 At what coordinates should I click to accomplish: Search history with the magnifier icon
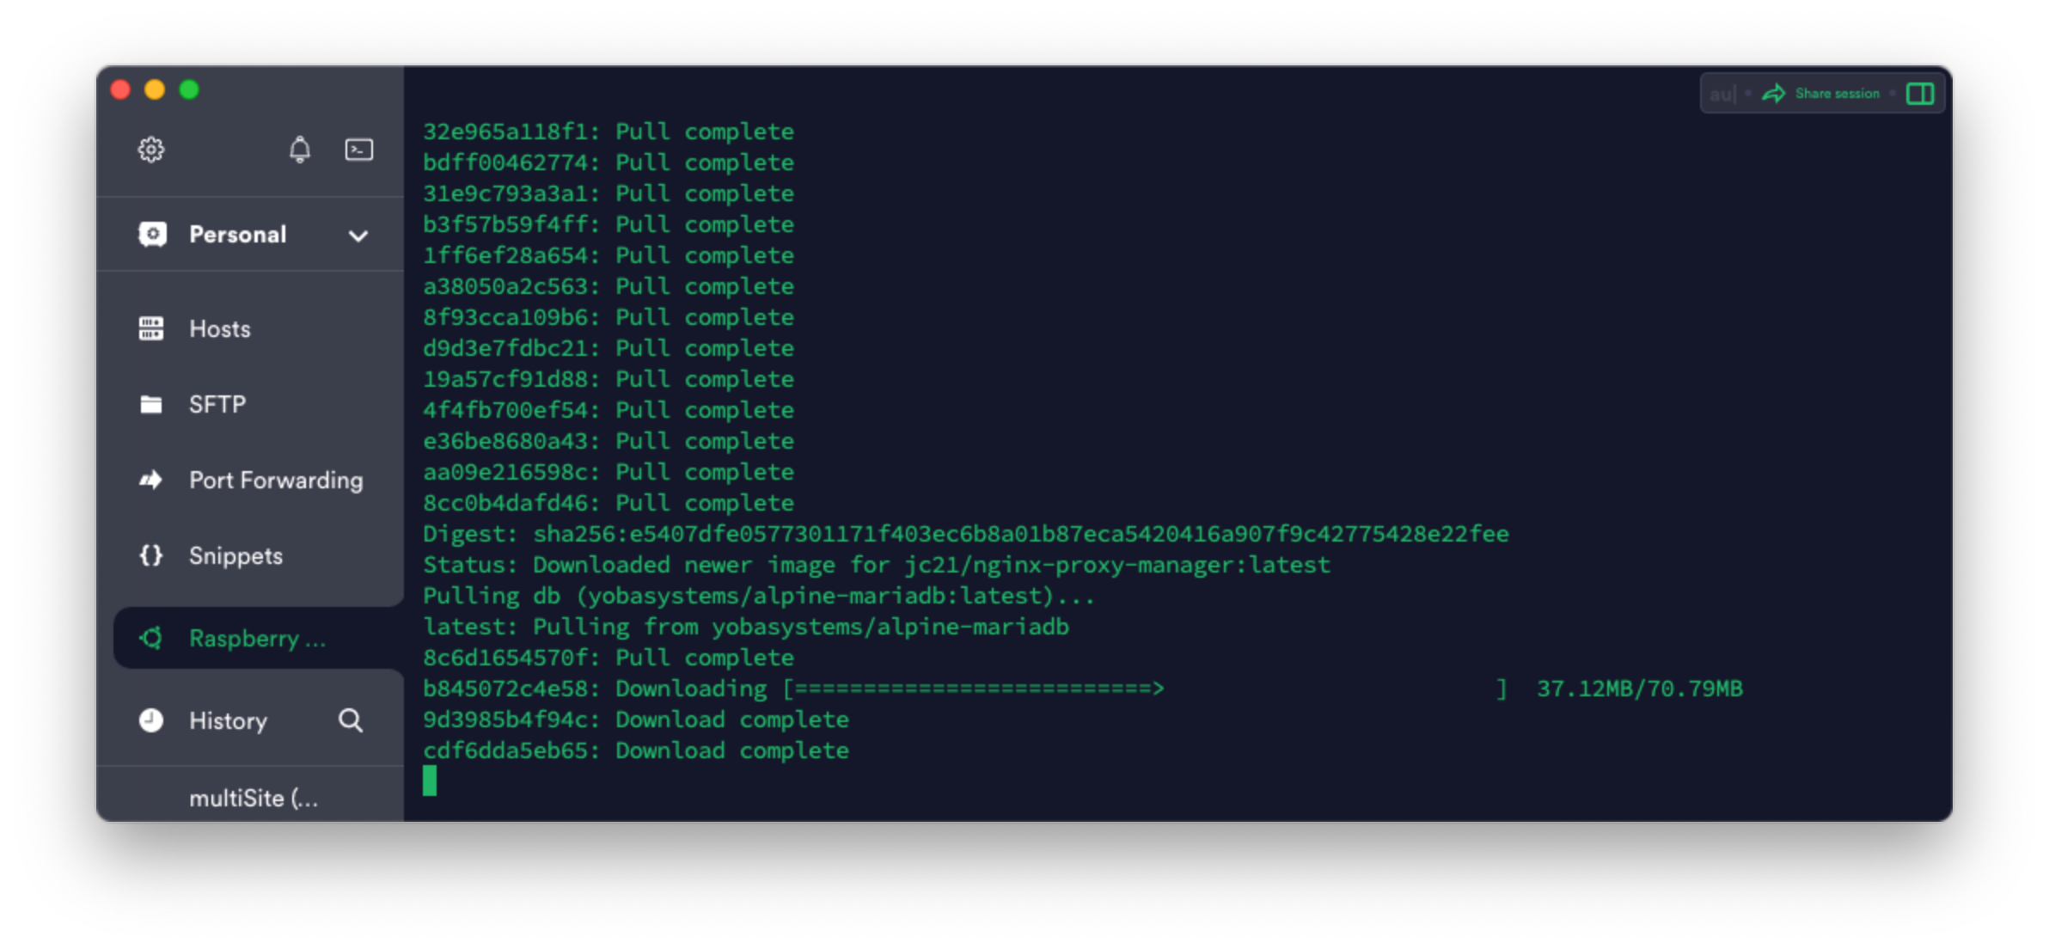(351, 720)
